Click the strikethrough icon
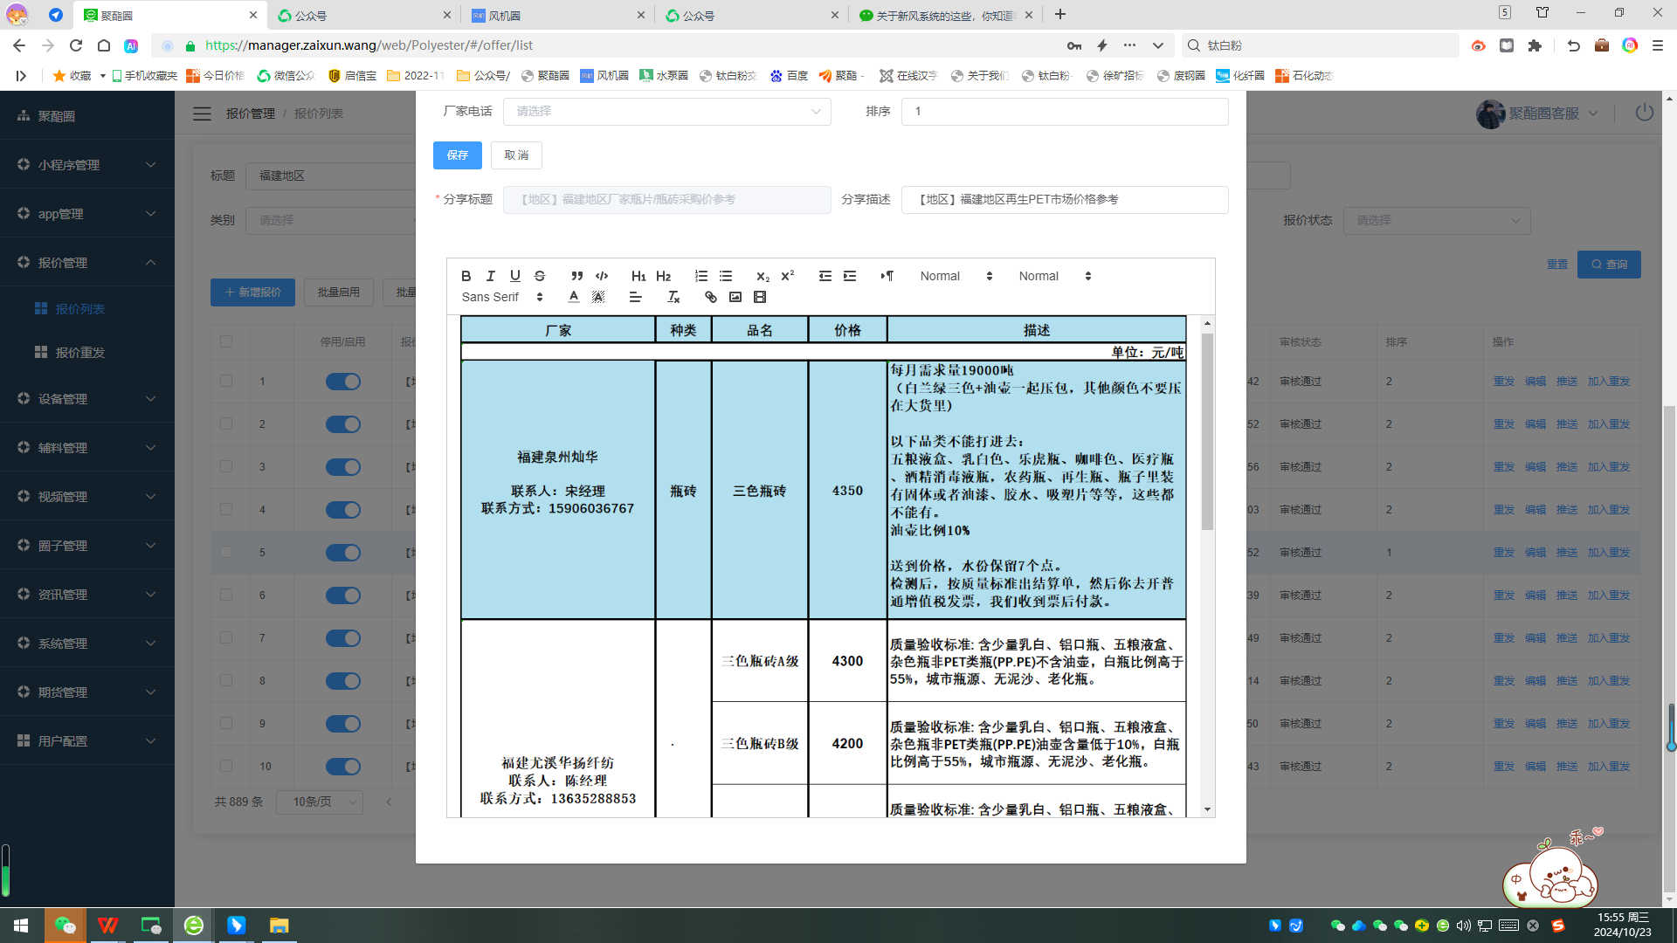The width and height of the screenshot is (1677, 943). pos(540,276)
